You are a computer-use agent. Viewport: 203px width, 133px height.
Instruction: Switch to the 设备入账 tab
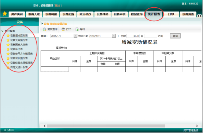[x=34, y=14]
